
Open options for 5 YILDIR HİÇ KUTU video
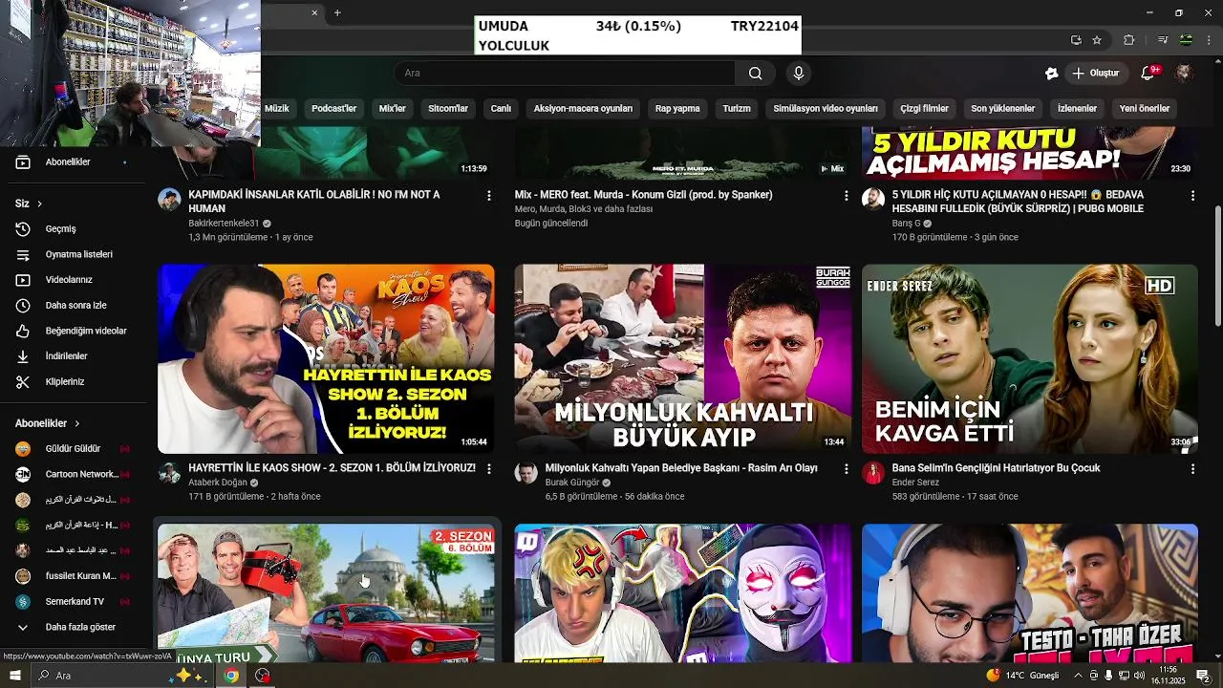pos(1192,196)
